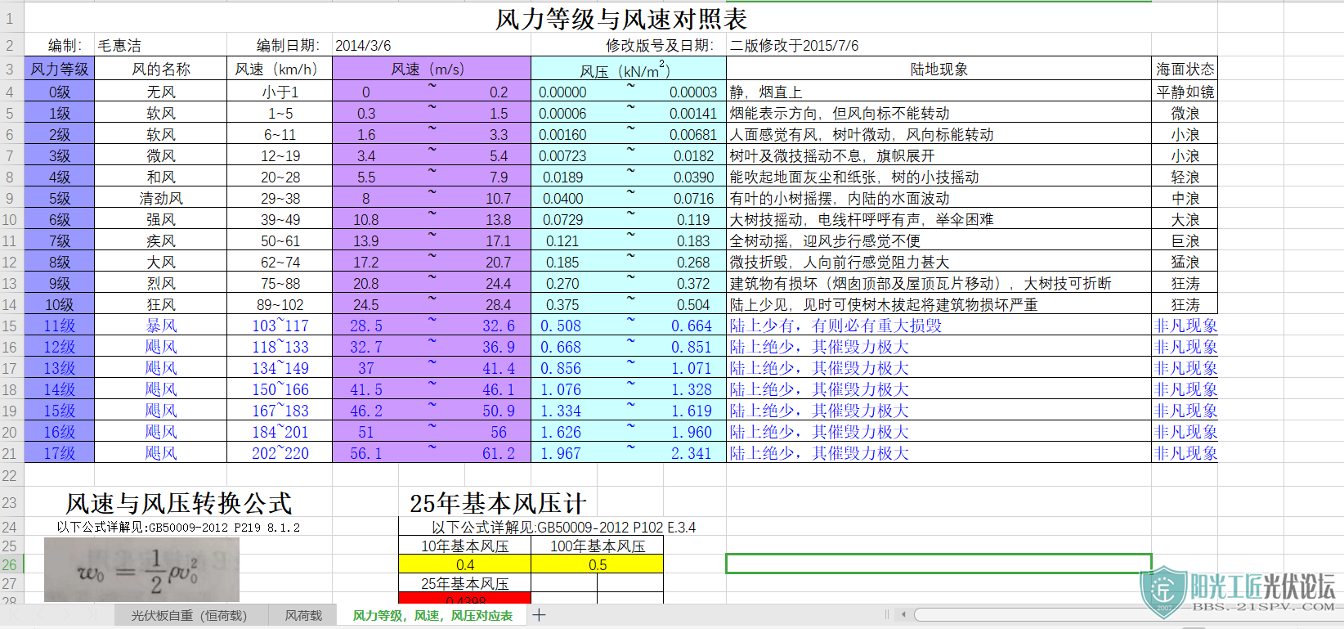This screenshot has width=1344, height=629.
Task: Click the yellow 0.5 cell for 100年基本风压
Action: [598, 564]
